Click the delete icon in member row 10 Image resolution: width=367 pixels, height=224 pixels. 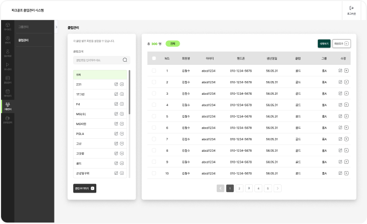click(x=347, y=173)
